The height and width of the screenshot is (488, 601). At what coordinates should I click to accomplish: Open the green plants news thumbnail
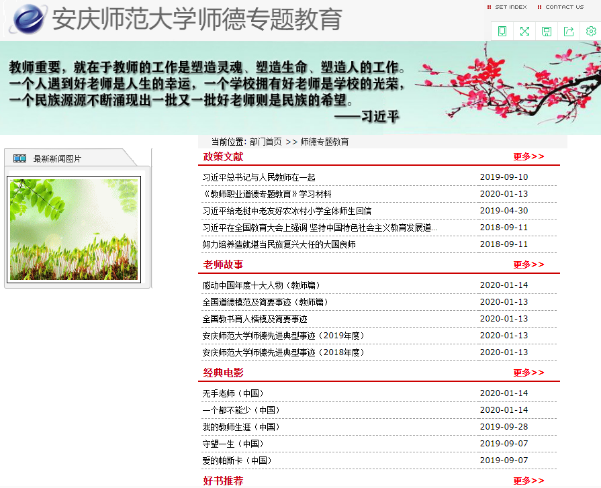pyautogui.click(x=74, y=229)
